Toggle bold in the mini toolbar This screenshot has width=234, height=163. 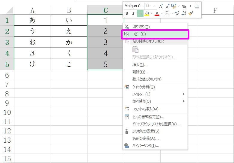pos(127,13)
